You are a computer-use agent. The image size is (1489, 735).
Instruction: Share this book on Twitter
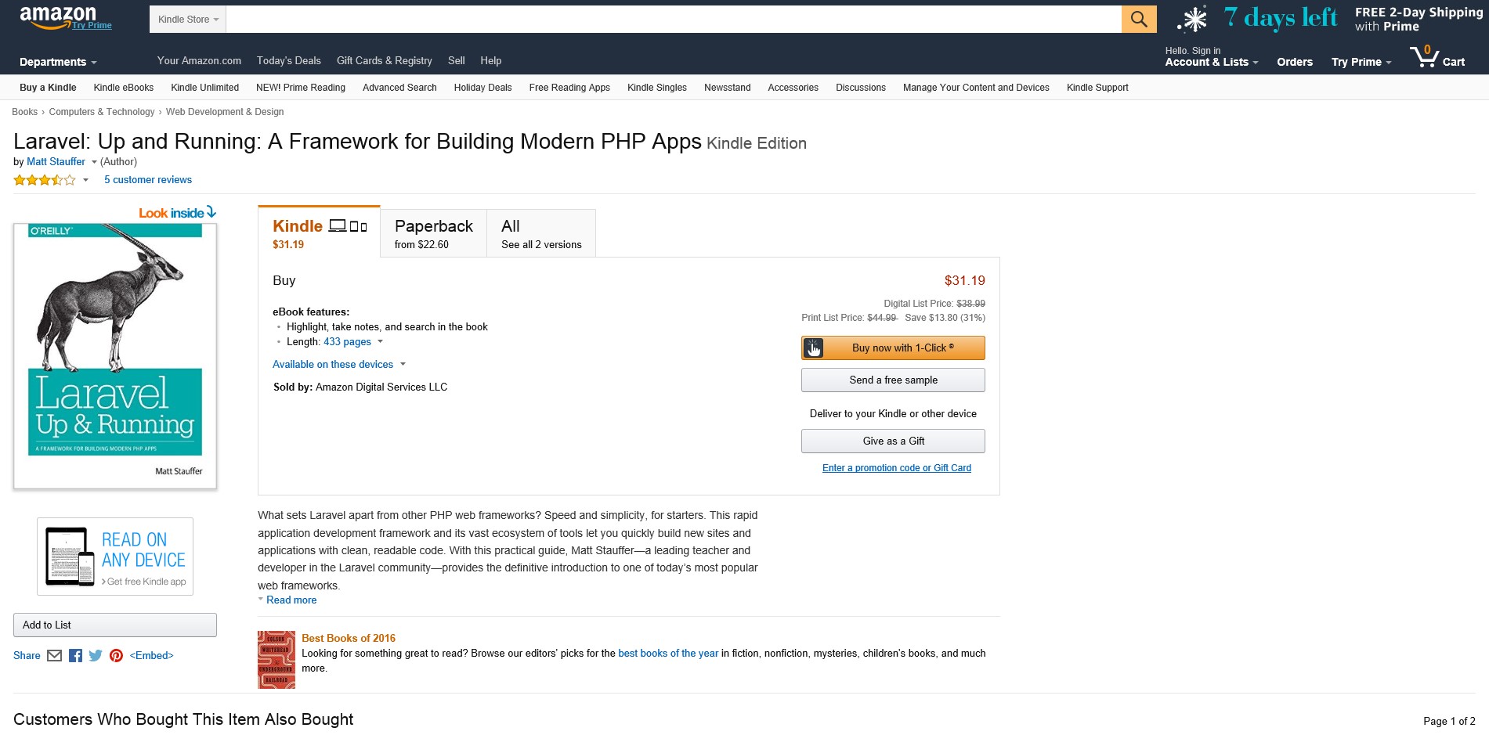point(96,656)
